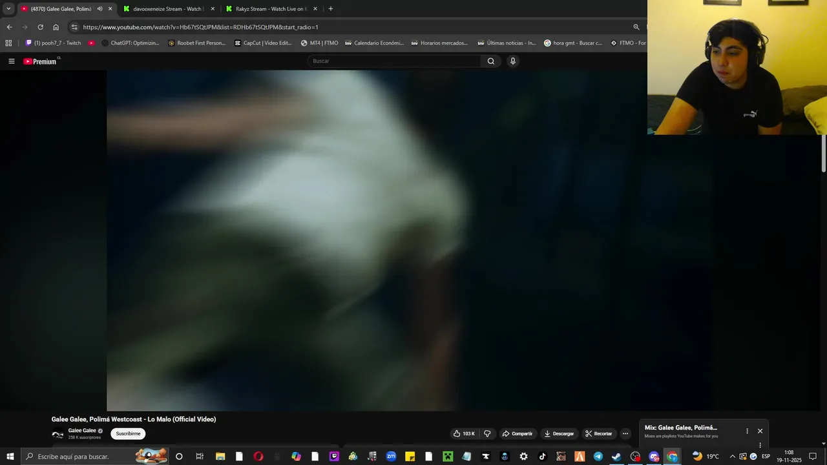Go back with browser back arrow
Viewport: 827px width, 465px height.
[9, 27]
